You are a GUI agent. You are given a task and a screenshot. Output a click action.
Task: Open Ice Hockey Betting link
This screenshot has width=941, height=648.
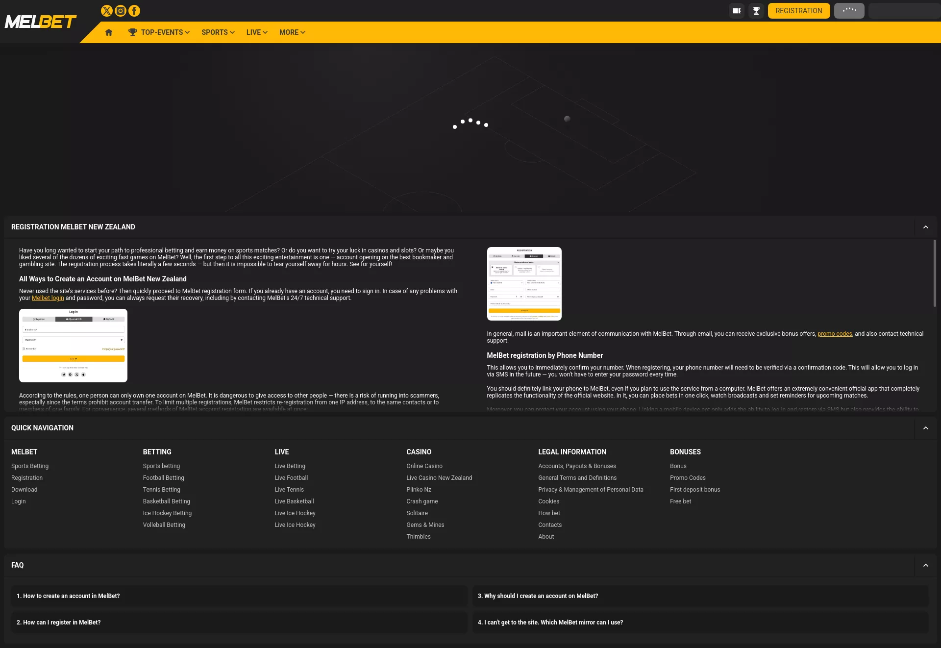(167, 513)
